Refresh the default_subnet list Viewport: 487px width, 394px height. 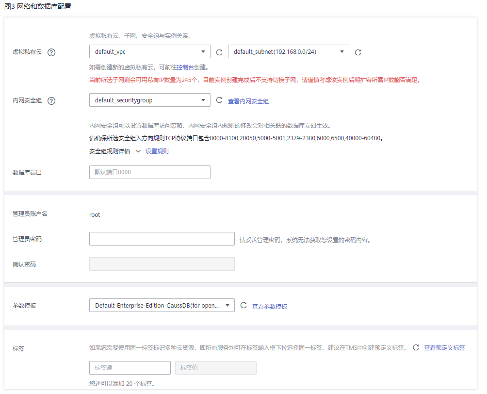[x=358, y=52]
